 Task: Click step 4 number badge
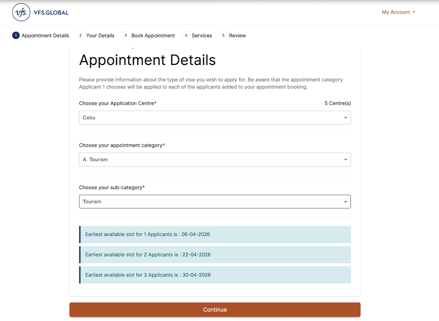tap(186, 35)
